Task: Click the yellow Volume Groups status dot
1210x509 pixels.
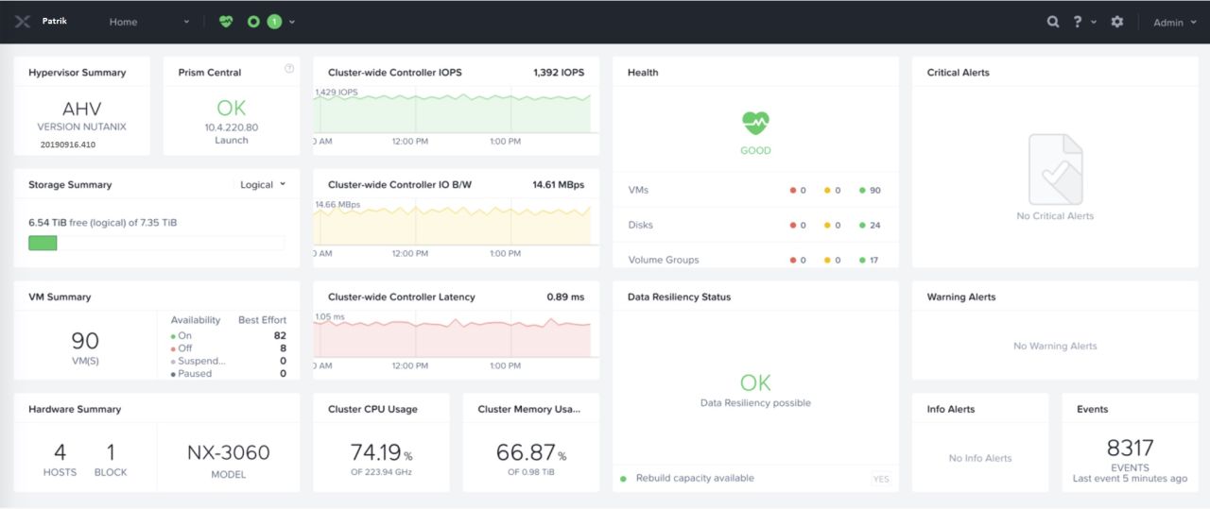Action: (x=828, y=261)
